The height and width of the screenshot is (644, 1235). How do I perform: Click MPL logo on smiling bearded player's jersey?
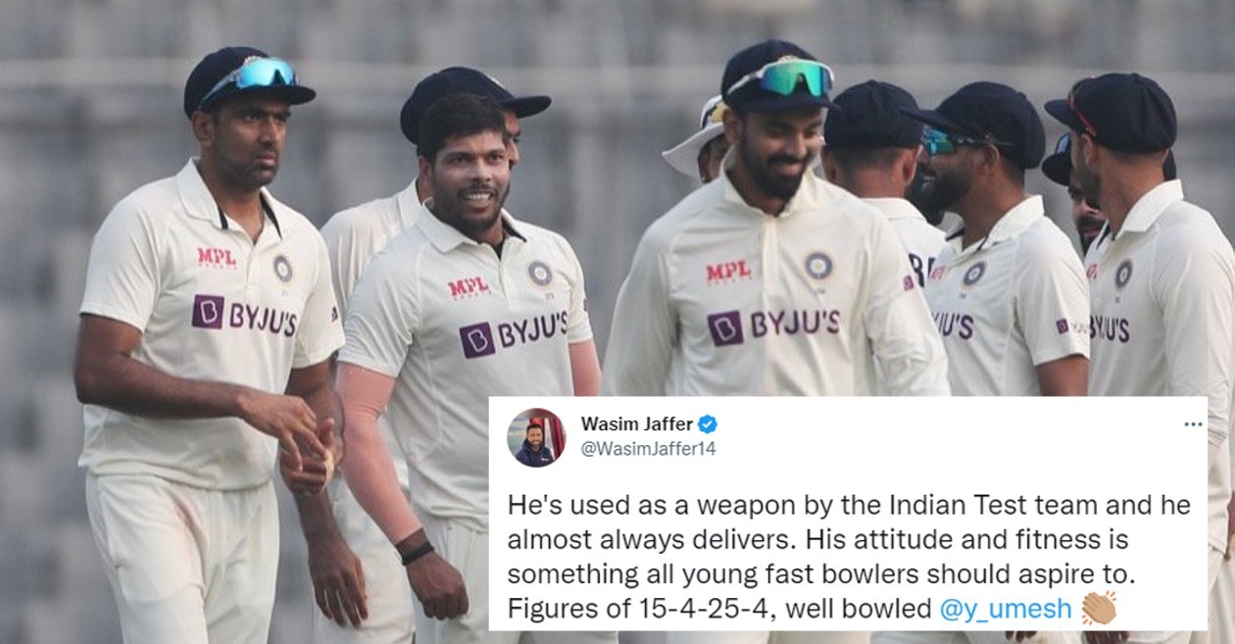click(x=469, y=288)
